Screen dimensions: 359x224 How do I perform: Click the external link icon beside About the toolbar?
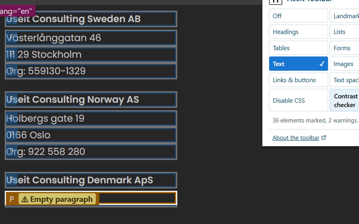pyautogui.click(x=324, y=138)
